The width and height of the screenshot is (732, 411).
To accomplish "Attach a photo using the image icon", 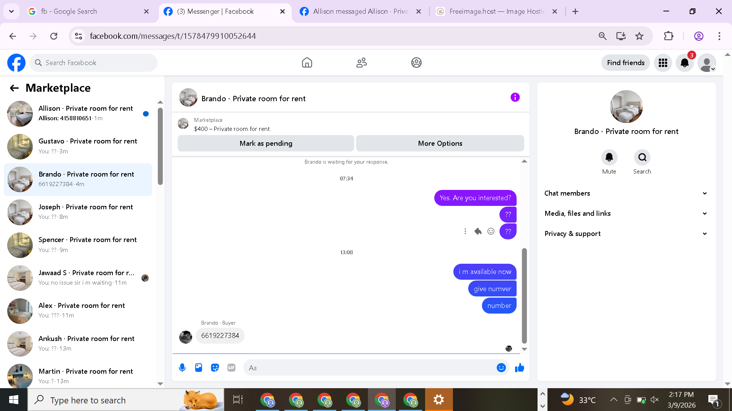I will (x=199, y=368).
